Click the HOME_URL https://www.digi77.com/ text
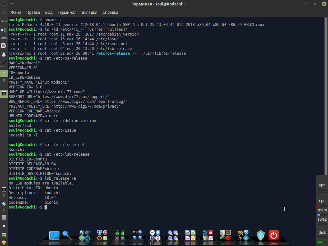 tap(47, 92)
